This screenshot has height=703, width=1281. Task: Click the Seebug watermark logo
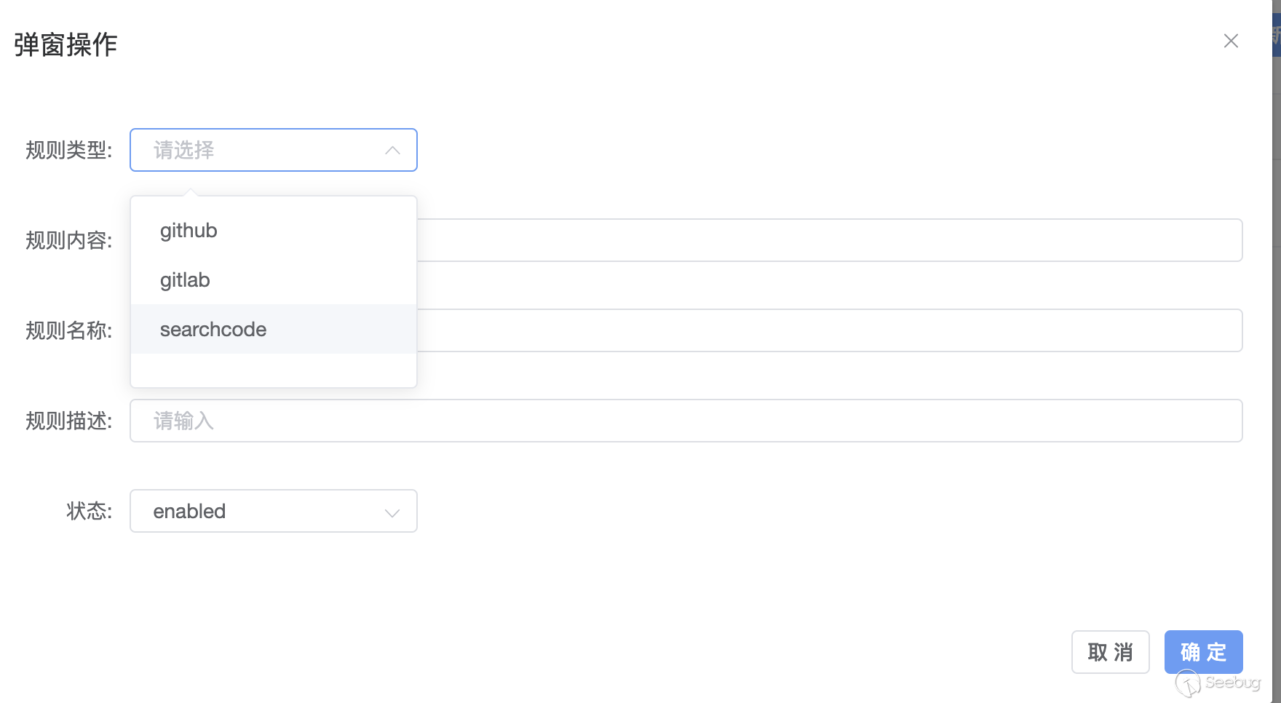[1218, 683]
